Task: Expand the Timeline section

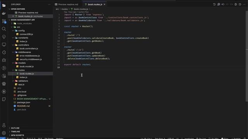Action: point(15,132)
